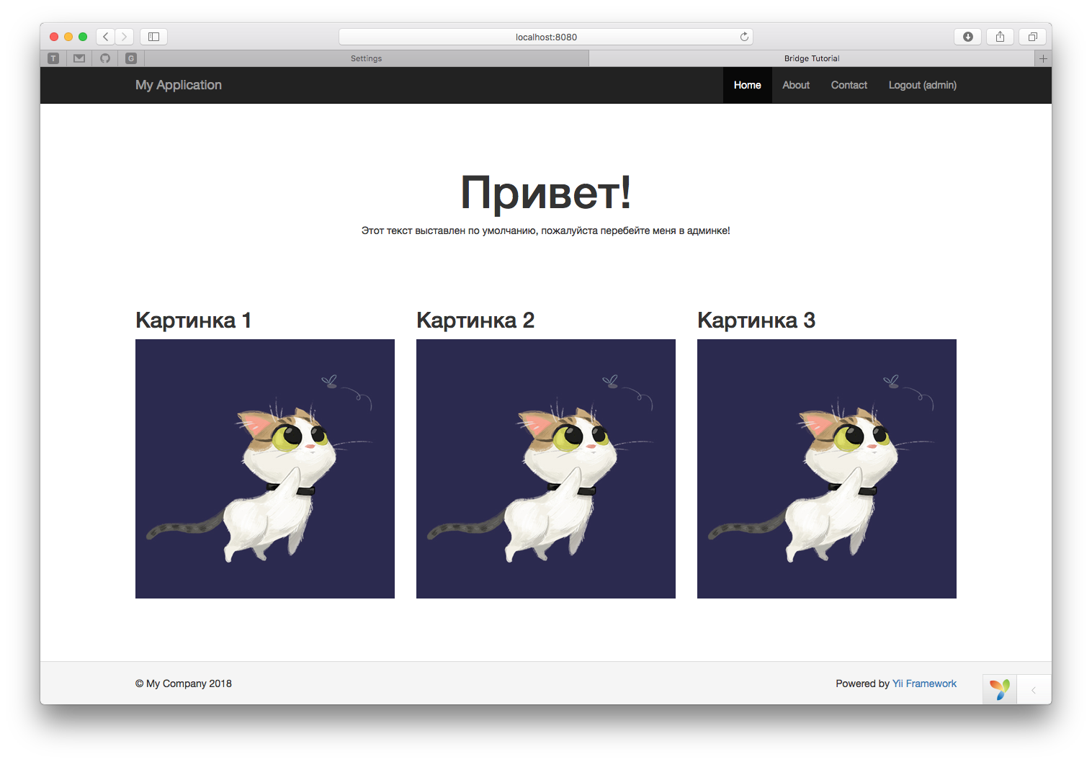Image resolution: width=1092 pixels, height=762 pixels.
Task: Click the cat image under Картинка 1
Action: point(265,469)
